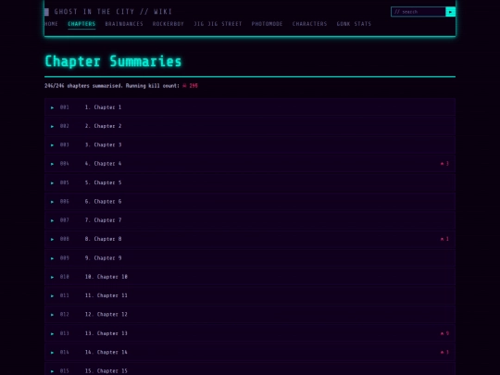
Task: Open the Rockerboy nav item
Action: click(x=168, y=24)
